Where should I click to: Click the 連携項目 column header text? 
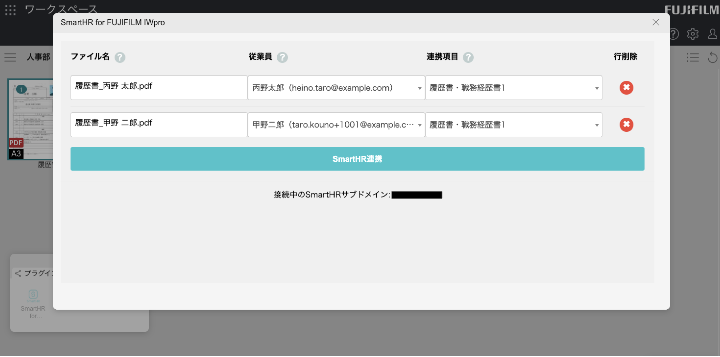pyautogui.click(x=442, y=57)
